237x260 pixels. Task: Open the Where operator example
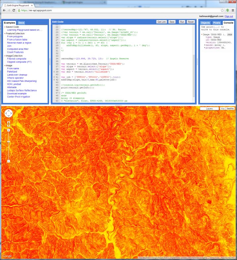[x=15, y=78]
